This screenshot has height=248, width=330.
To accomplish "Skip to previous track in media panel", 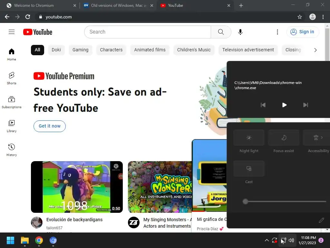I will click(263, 105).
